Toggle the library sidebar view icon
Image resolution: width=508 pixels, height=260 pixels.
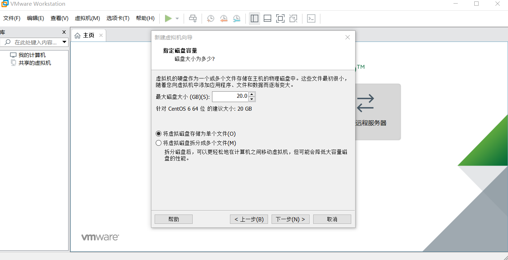255,19
